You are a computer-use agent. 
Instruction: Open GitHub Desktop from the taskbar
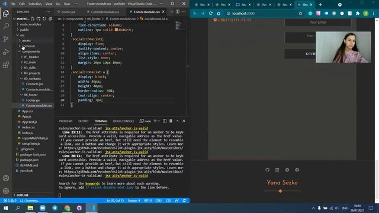(x=79, y=208)
